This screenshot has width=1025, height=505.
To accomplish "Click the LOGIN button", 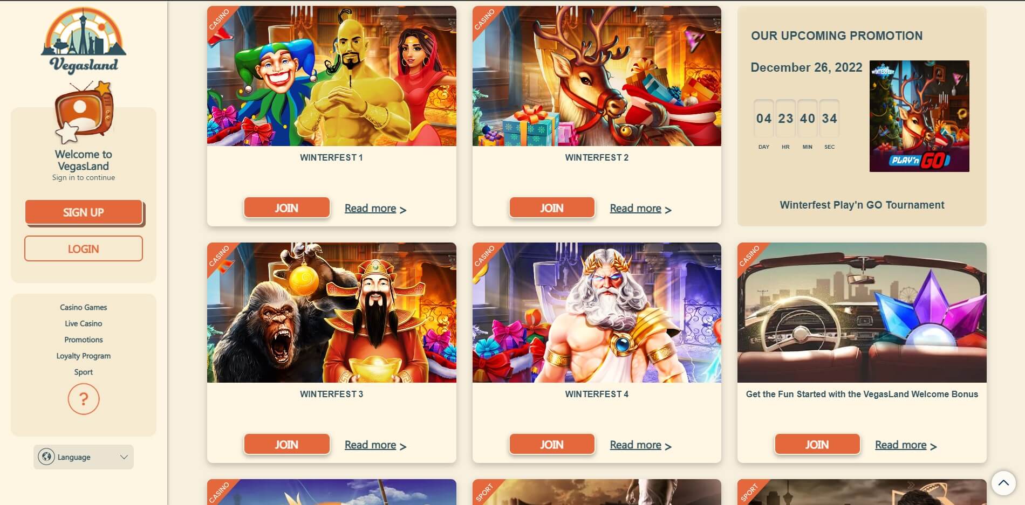I will (x=84, y=248).
